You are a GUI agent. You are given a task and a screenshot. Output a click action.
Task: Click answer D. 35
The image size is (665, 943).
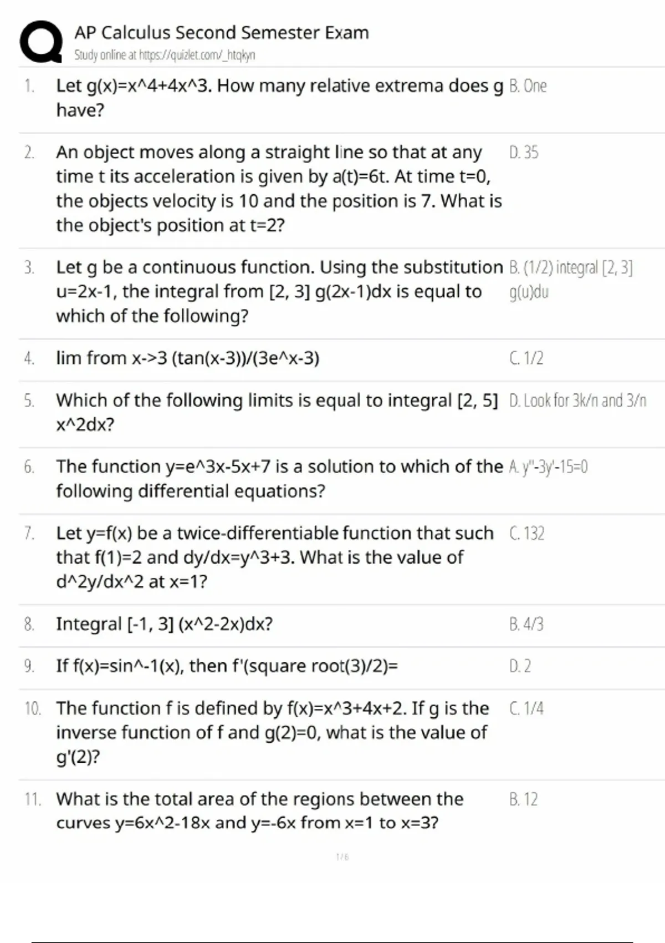point(524,152)
